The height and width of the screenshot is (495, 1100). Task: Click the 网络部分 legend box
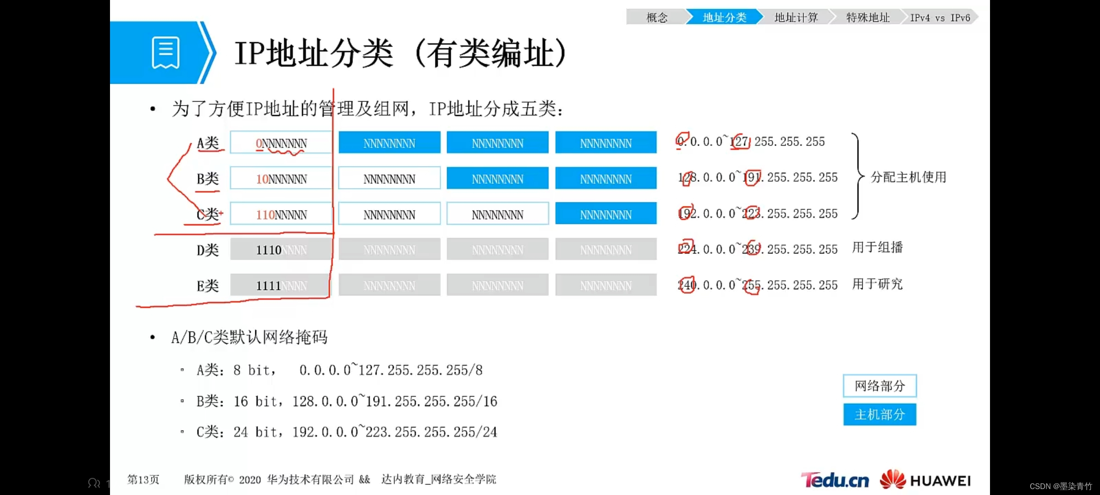pyautogui.click(x=880, y=386)
